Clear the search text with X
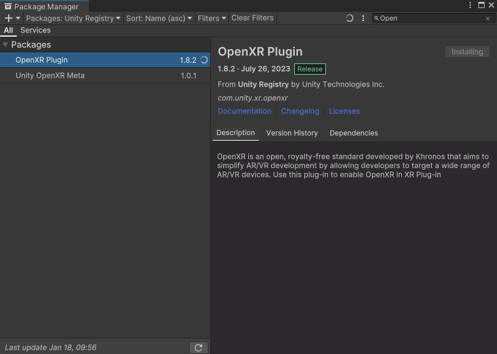The height and width of the screenshot is (354, 497). point(488,19)
